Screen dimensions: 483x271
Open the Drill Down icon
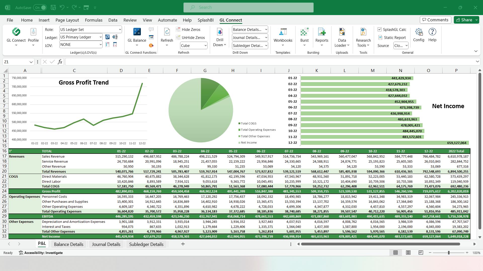pos(220,32)
